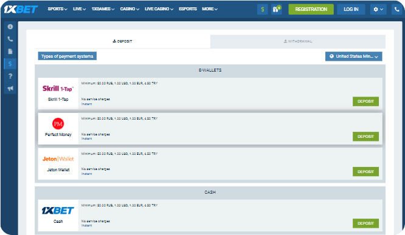Open the info icon in left sidebar
405x235 pixels.
(x=10, y=27)
